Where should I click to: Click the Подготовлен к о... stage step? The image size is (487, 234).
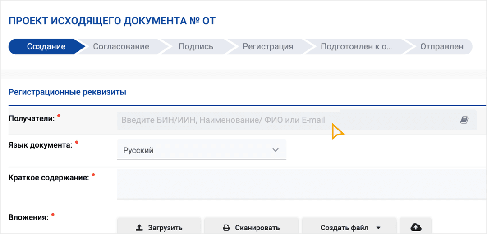(x=356, y=46)
